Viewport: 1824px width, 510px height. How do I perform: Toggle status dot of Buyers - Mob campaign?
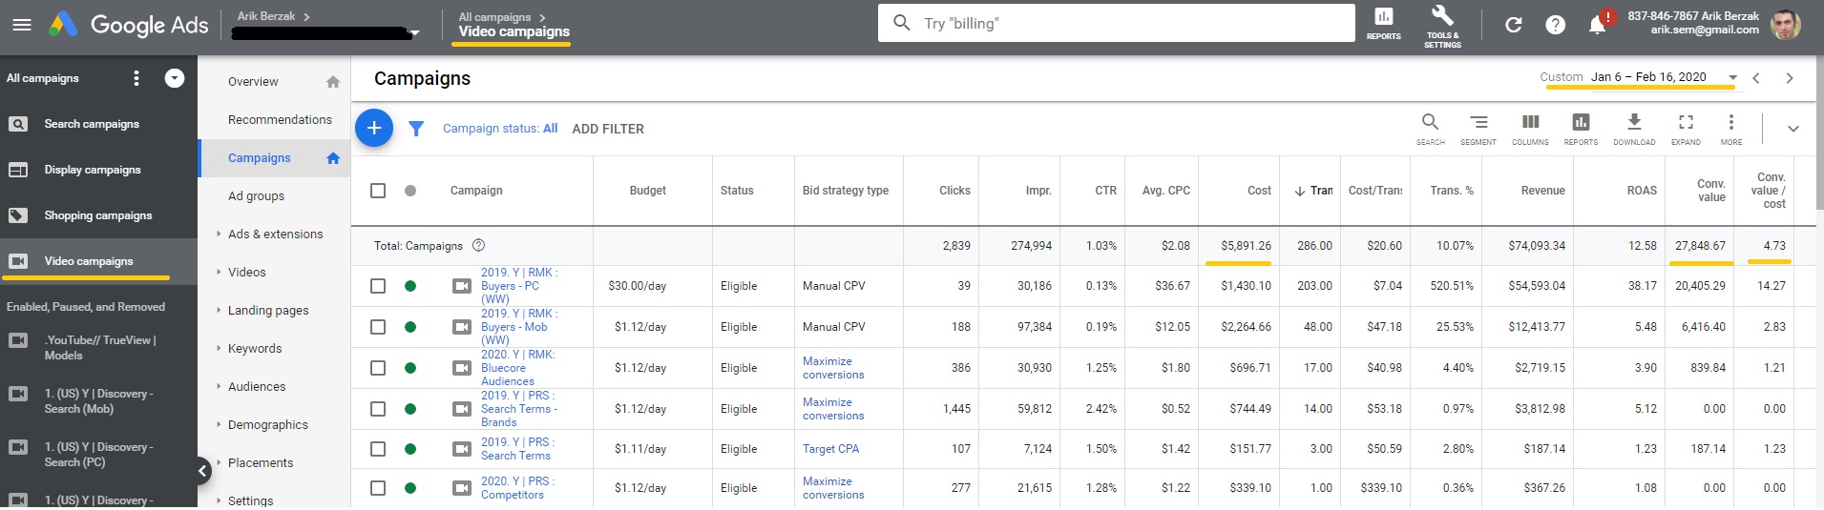(410, 327)
